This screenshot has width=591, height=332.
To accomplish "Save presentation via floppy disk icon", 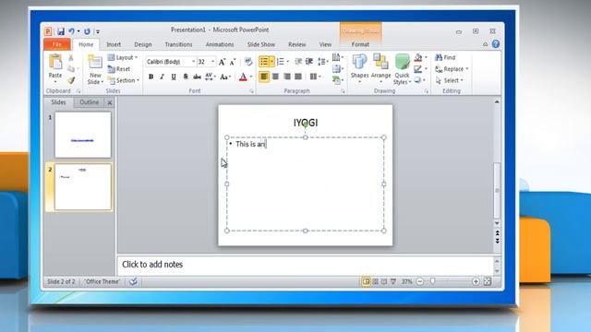I will (x=61, y=31).
